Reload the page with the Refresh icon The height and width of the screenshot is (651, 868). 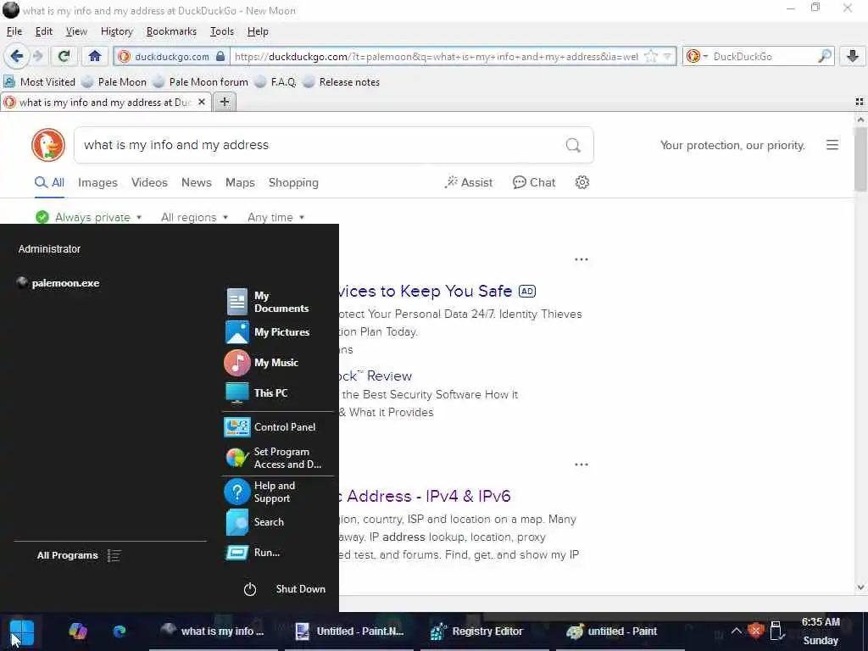[64, 56]
